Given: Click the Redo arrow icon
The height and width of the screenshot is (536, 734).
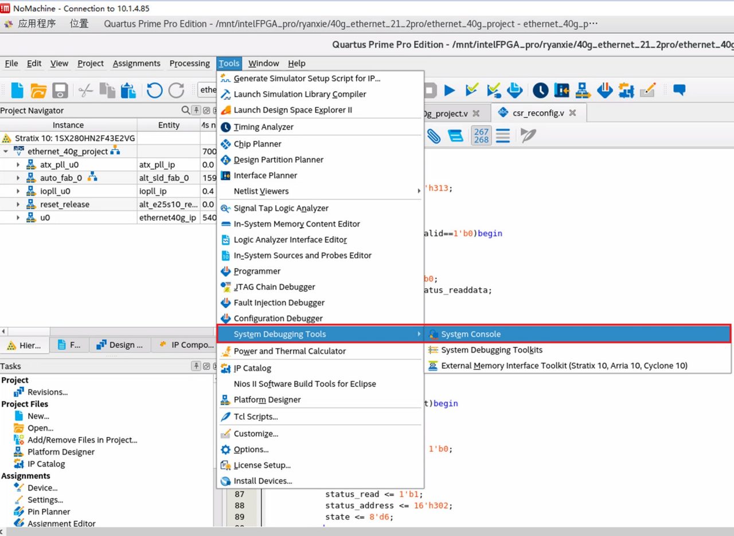Looking at the screenshot, I should [176, 91].
